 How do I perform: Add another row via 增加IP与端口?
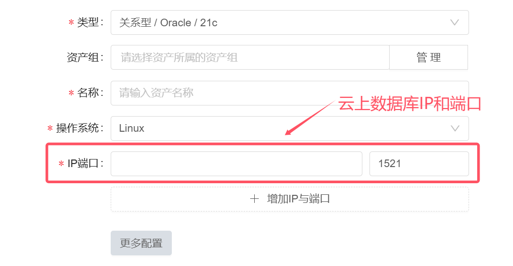290,199
